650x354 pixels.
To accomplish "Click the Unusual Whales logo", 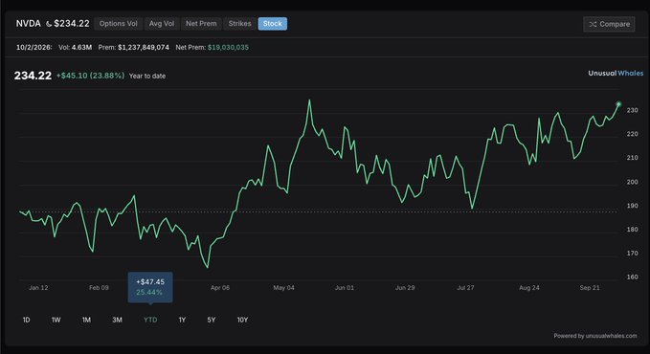I will 616,73.
